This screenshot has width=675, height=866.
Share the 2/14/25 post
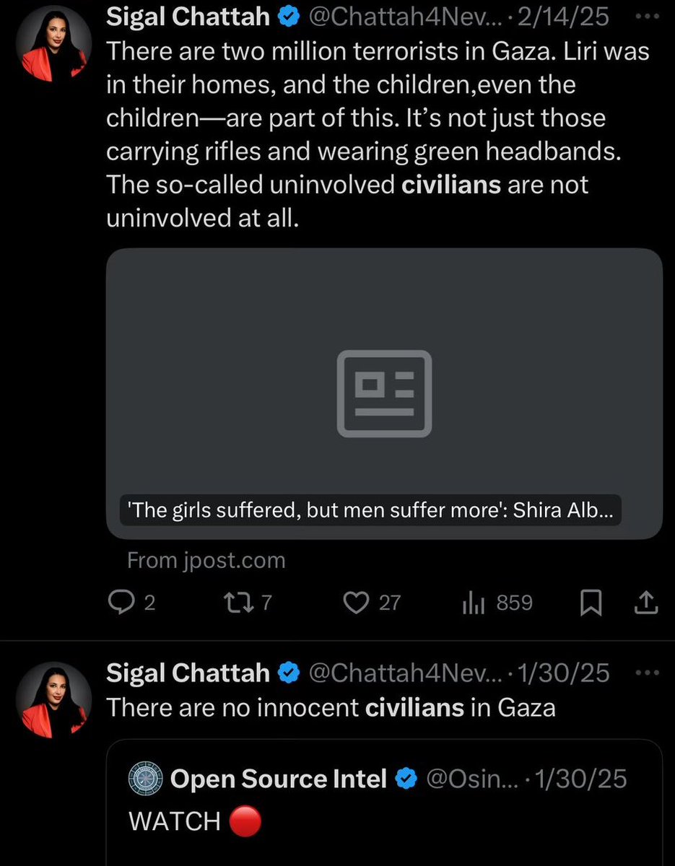647,603
